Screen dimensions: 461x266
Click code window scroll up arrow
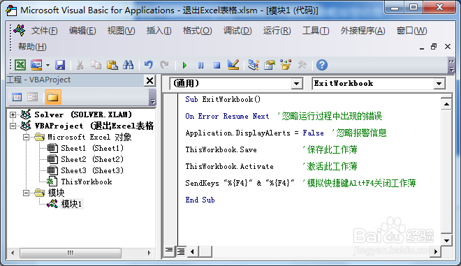tap(446, 104)
